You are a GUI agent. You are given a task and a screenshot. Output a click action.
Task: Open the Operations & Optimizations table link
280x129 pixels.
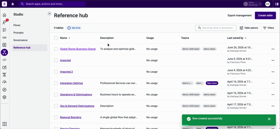point(76,94)
